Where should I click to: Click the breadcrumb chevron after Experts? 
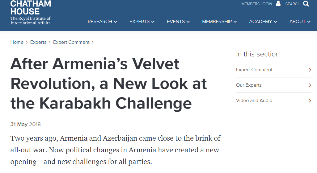pos(49,42)
